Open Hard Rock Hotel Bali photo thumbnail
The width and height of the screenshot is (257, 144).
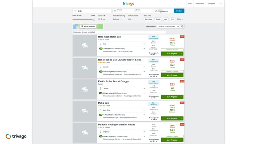(x=85, y=45)
